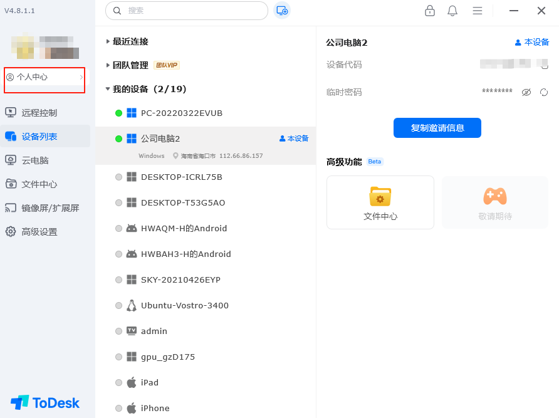
Task: Open 镜像屏/扩展屏 section
Action: [45, 208]
